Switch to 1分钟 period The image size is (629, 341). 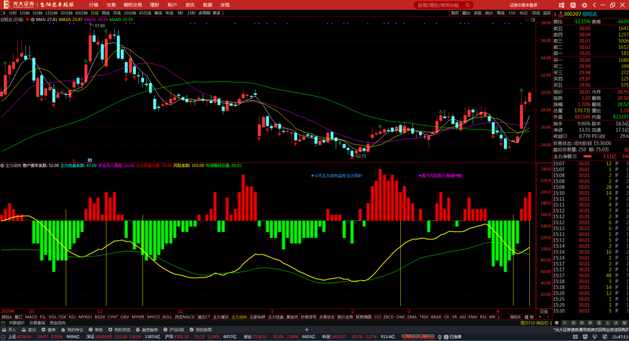point(25,13)
